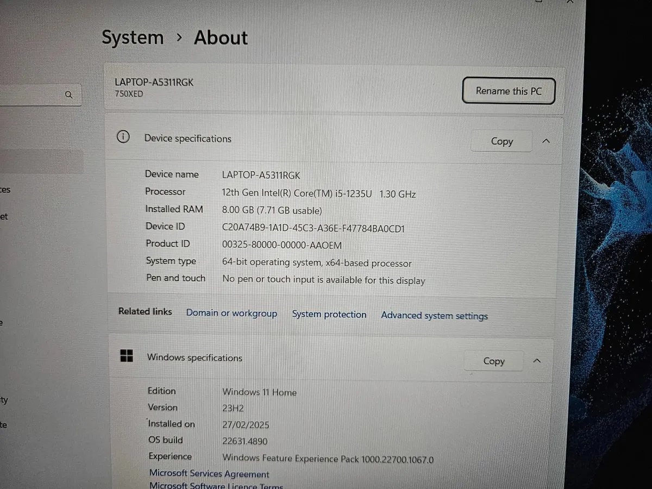This screenshot has height=489, width=652.
Task: Select the Product ID 00325-80000-00000-AAOEM
Action: [282, 245]
